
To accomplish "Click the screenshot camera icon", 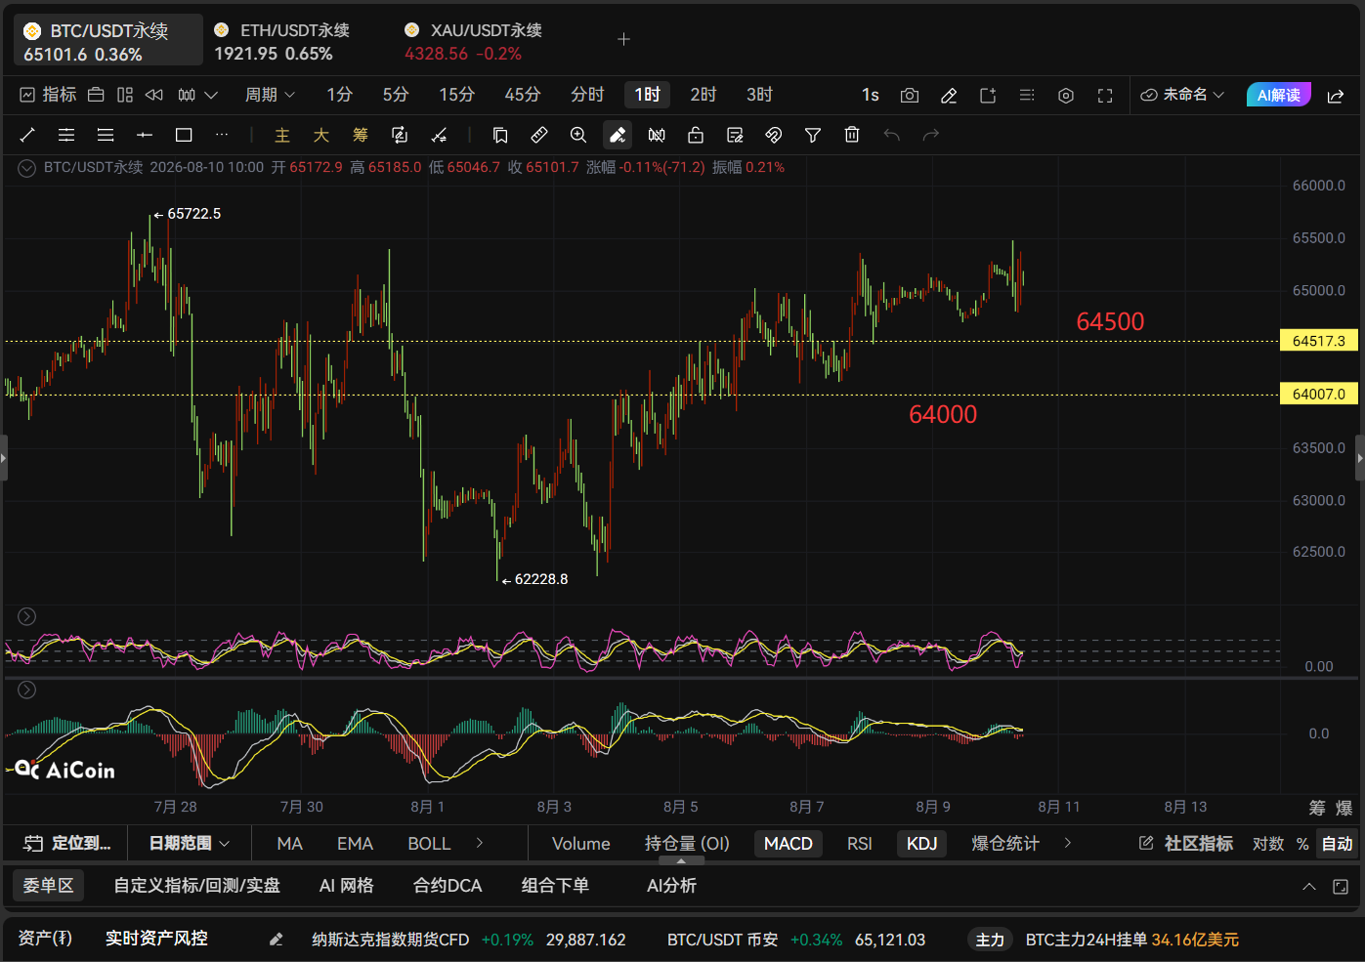I will coord(910,95).
